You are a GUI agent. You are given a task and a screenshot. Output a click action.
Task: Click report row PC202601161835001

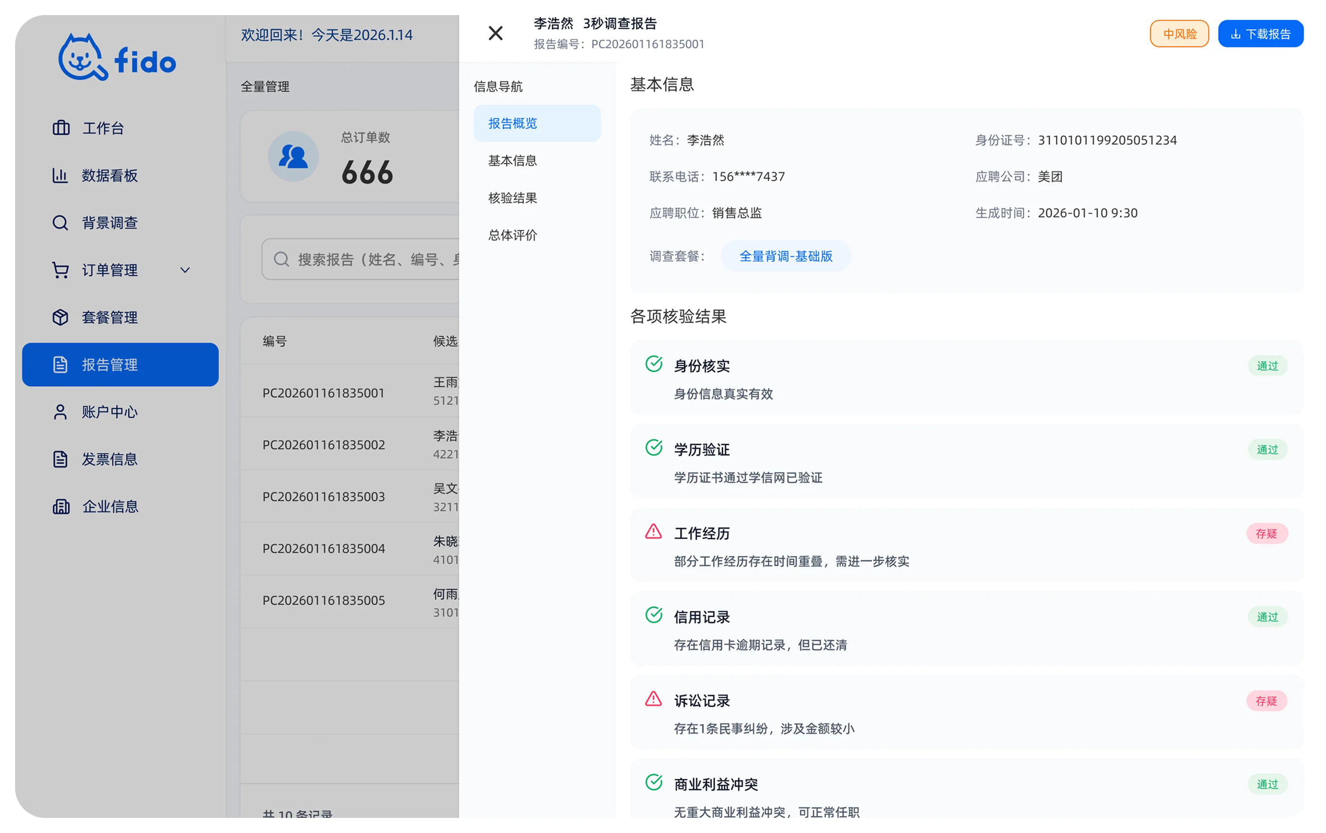[350, 391]
